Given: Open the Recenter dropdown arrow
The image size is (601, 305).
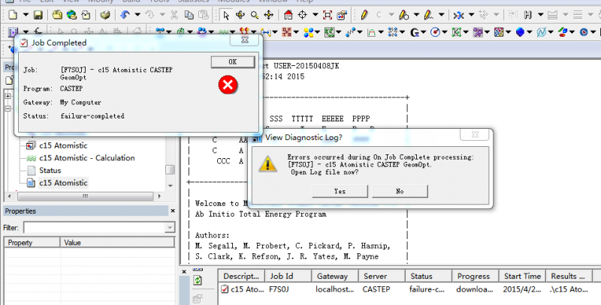Looking at the screenshot, I should [x=315, y=15].
